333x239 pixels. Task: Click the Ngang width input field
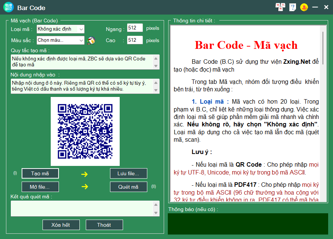click(x=135, y=28)
